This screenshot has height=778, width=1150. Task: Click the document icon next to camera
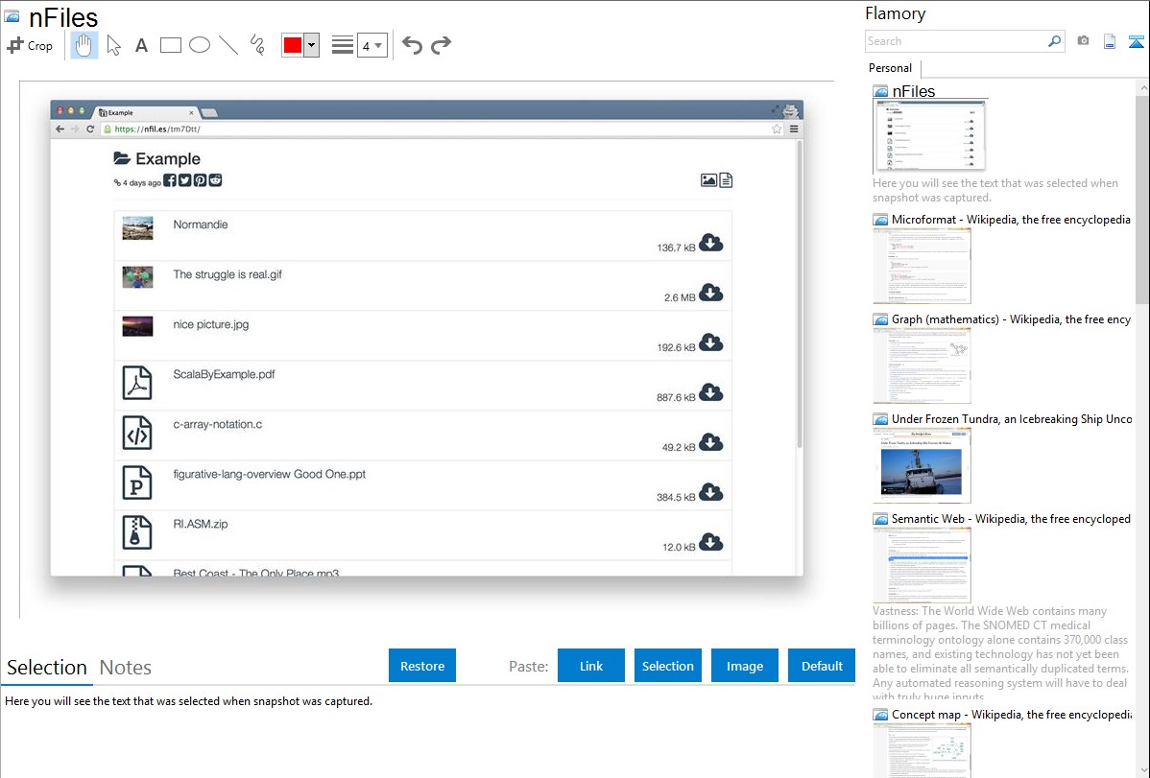[x=1110, y=41]
